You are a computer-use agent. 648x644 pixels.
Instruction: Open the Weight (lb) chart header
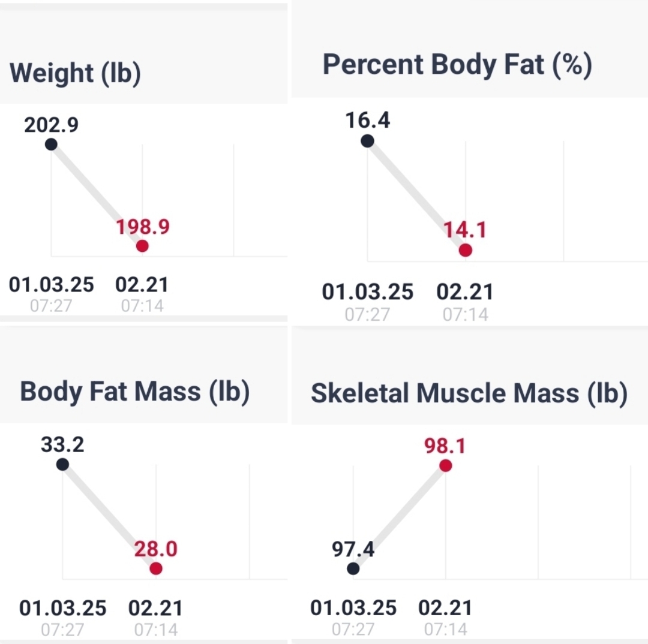click(75, 73)
